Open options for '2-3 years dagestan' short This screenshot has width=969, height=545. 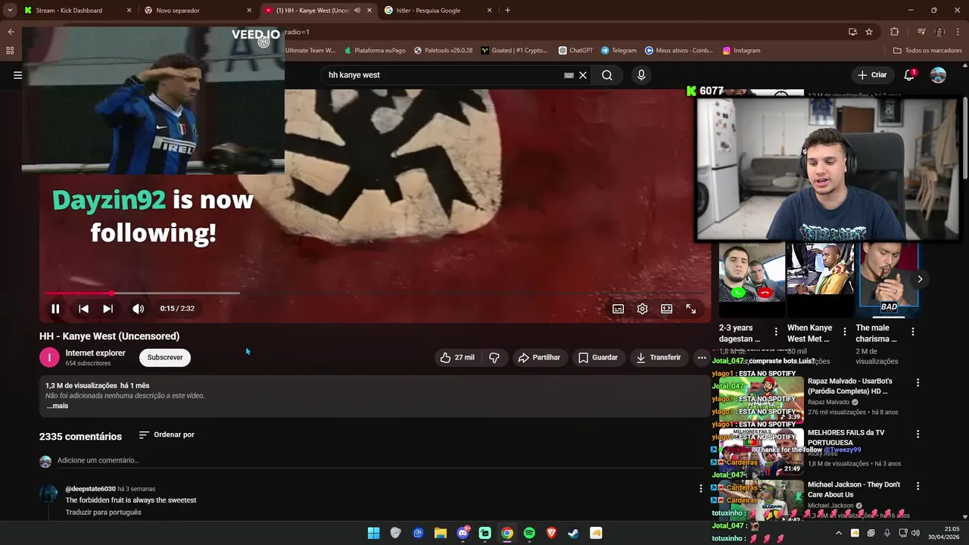point(776,332)
